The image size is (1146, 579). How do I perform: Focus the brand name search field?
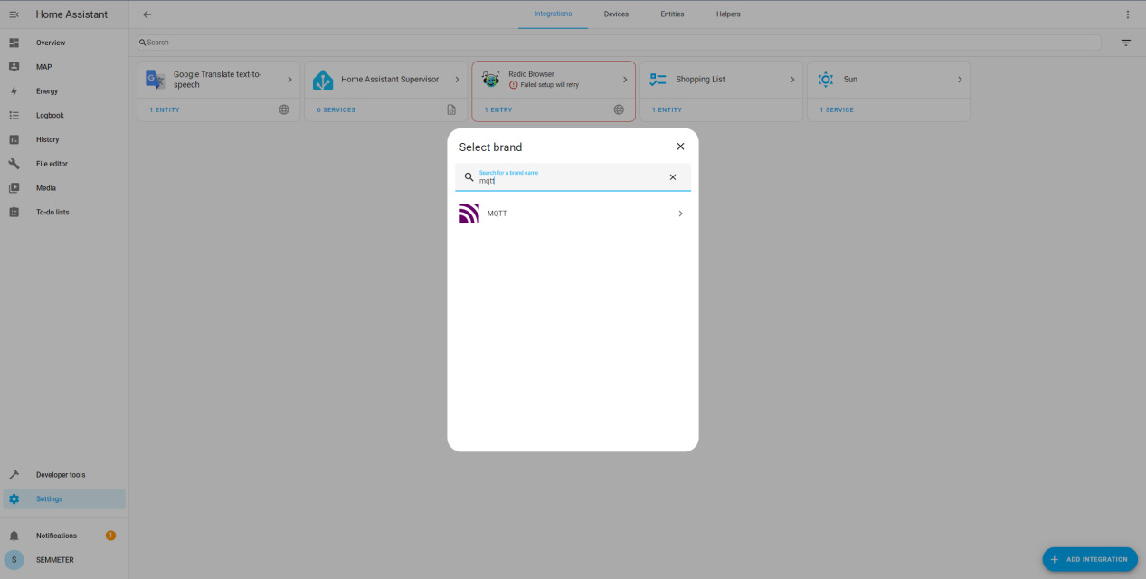573,177
